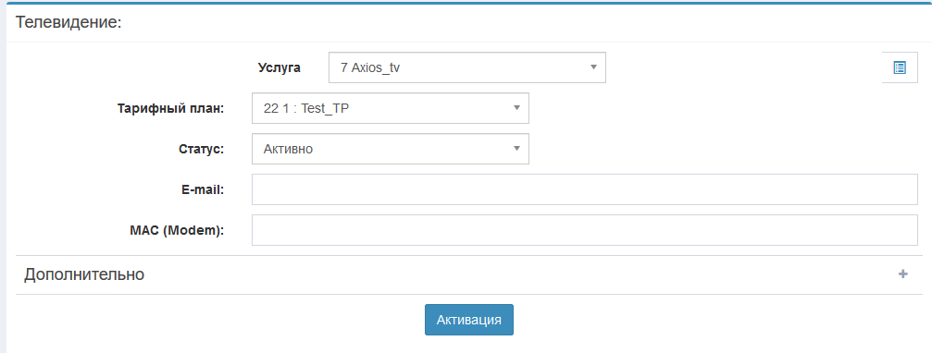This screenshot has width=932, height=353.
Task: Select the 7 Axios_tv service combo box
Action: point(467,67)
